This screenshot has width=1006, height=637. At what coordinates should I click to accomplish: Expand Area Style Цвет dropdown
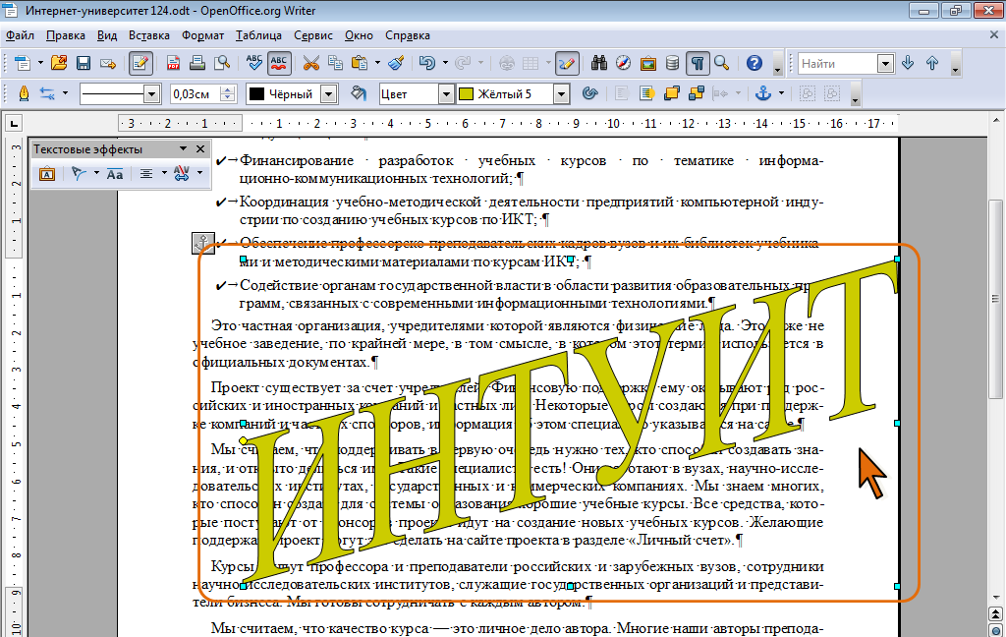click(446, 94)
